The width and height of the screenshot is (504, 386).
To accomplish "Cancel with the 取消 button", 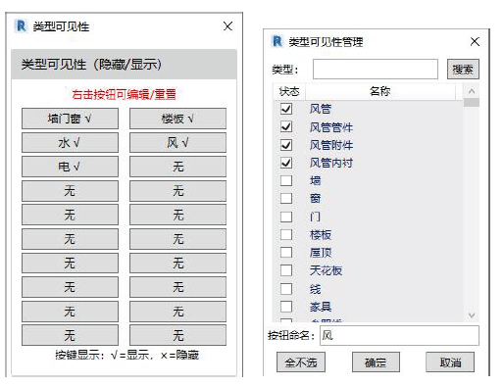I will (450, 362).
